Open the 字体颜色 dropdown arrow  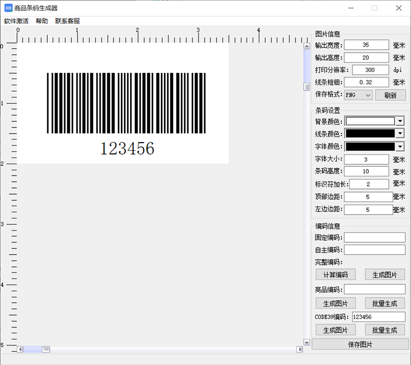pos(400,146)
